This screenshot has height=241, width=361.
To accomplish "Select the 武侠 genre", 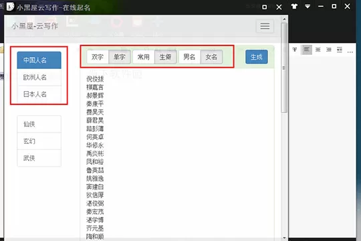I will click(39, 158).
